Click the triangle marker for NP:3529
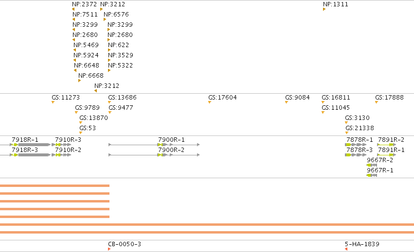This screenshot has height=252, width=414. pos(109,60)
